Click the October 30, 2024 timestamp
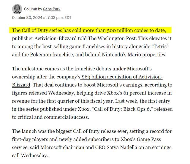The height and width of the screenshot is (164, 190). pos(42,18)
